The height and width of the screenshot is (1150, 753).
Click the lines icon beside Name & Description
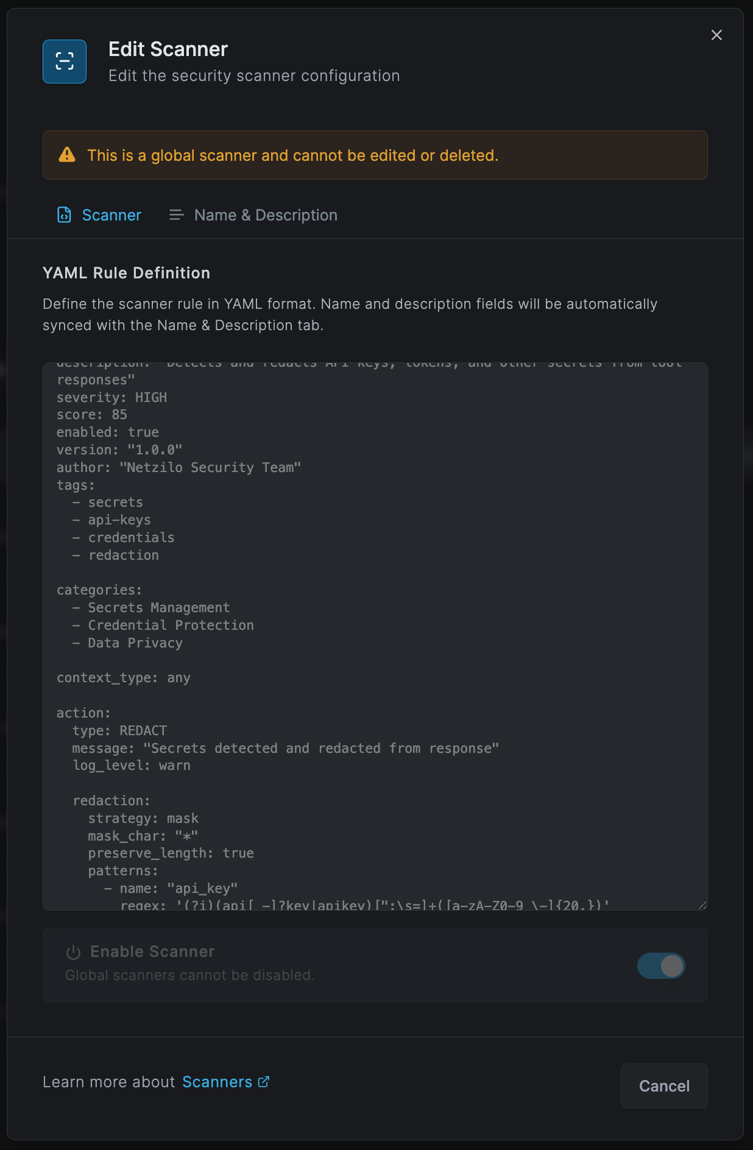[175, 214]
